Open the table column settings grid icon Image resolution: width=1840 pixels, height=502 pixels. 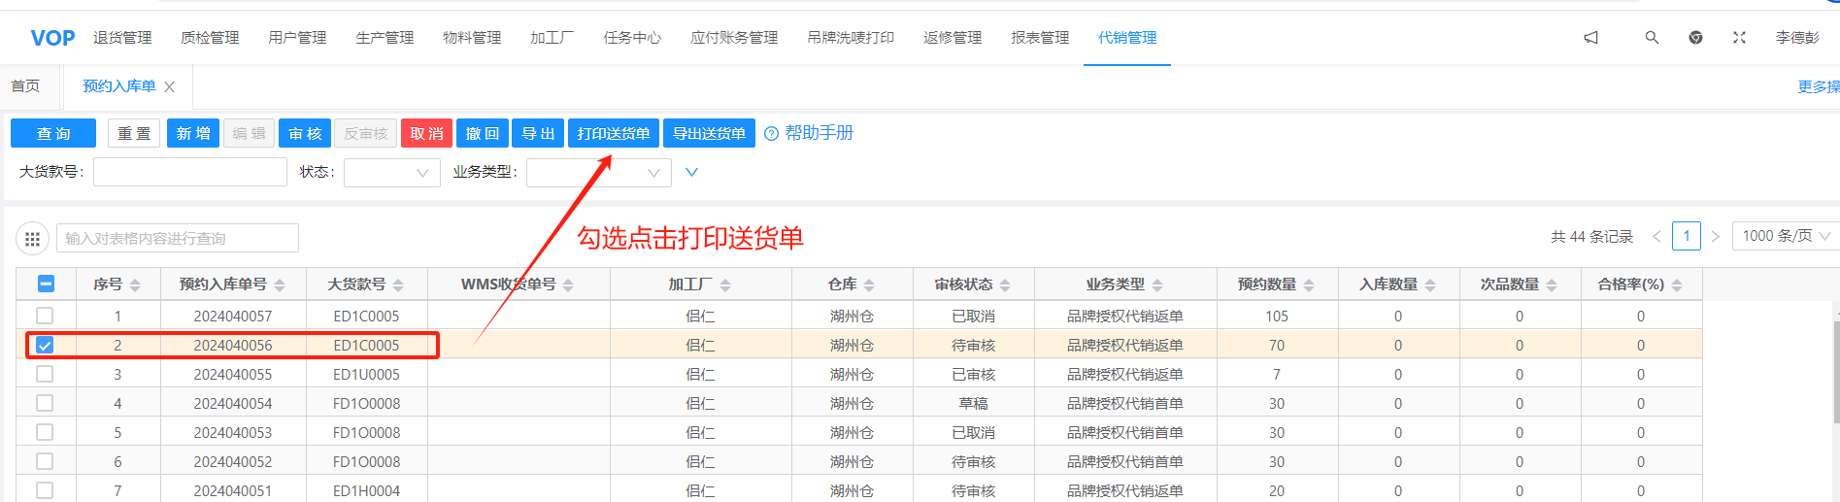tap(32, 239)
